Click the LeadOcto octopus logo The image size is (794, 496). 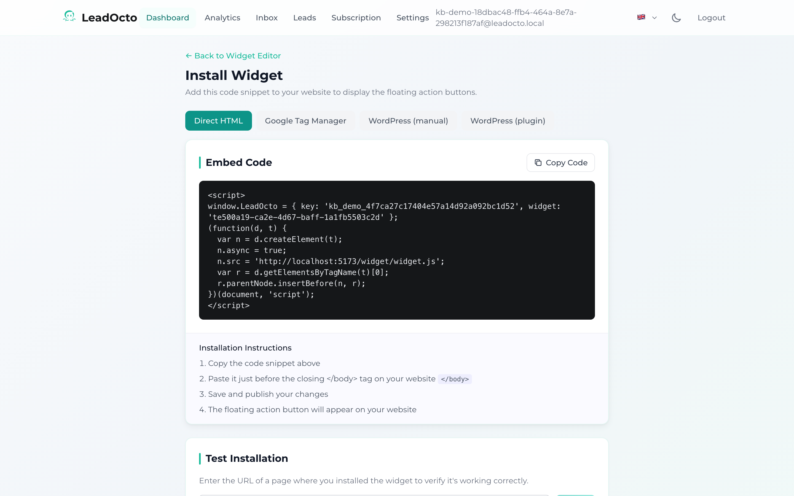click(69, 17)
